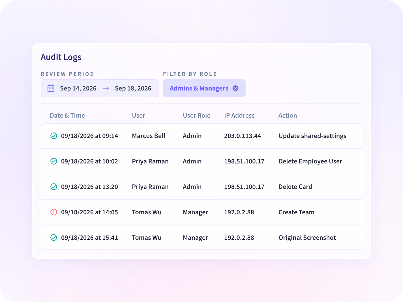
Task: Click success check icon for 10:02 entry
Action: point(54,161)
